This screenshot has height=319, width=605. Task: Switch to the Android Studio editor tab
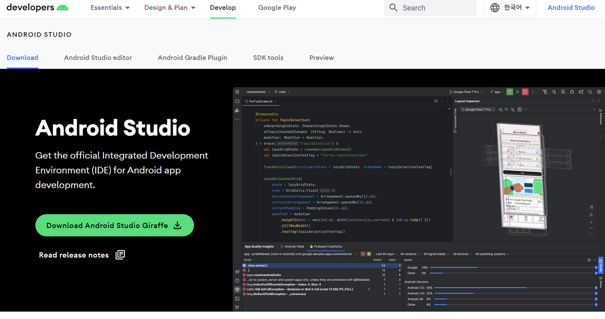click(98, 58)
